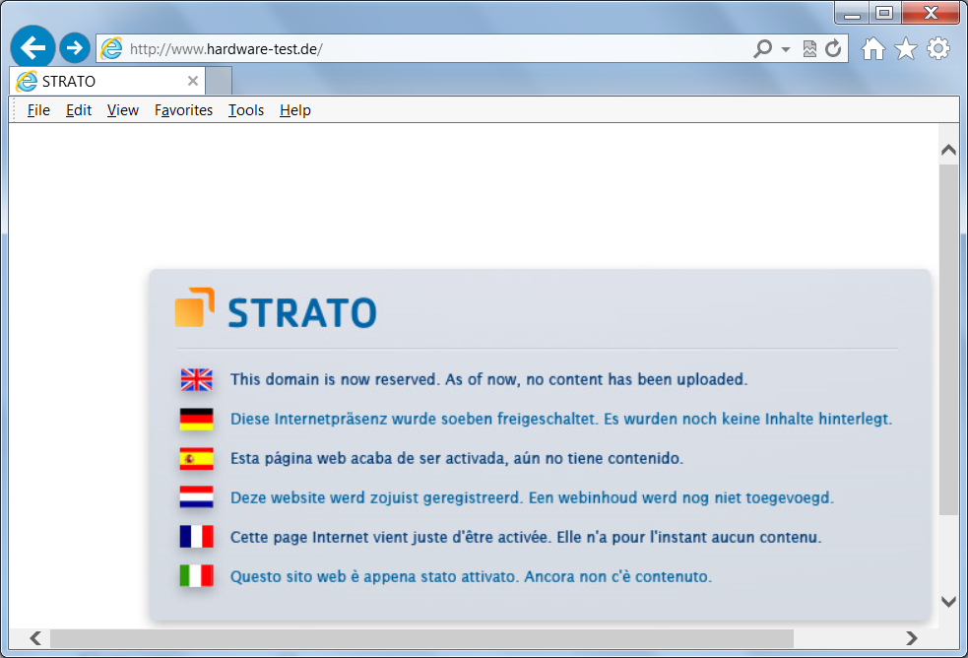Click the UK flag icon
968x658 pixels.
pos(196,379)
